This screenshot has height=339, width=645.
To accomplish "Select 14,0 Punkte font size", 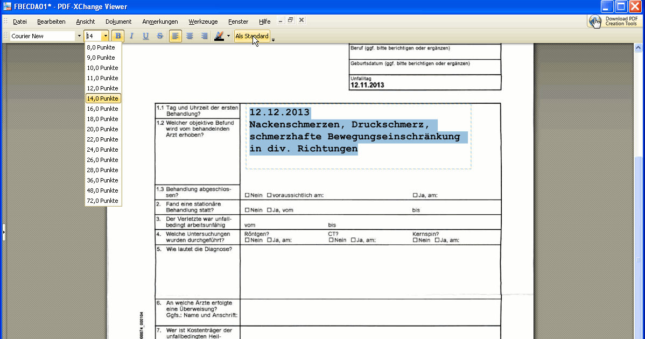I will [103, 98].
